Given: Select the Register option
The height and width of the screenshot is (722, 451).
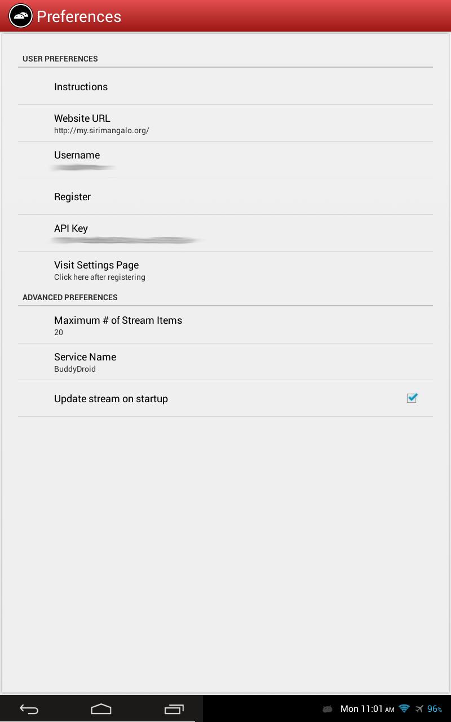Looking at the screenshot, I should [225, 196].
